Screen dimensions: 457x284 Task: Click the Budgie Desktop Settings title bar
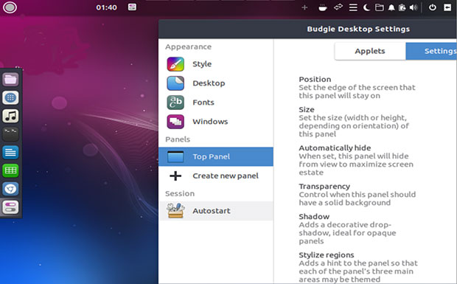pos(308,29)
